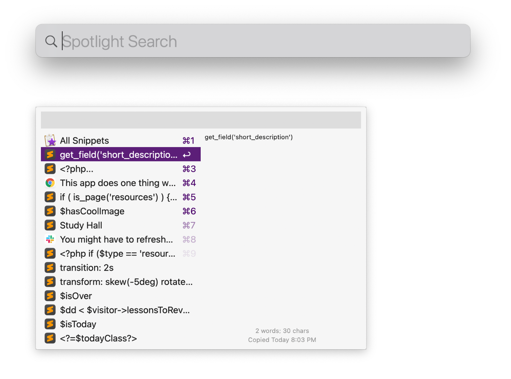
Task: Click the return arrow on highlighted row
Action: pyautogui.click(x=187, y=155)
